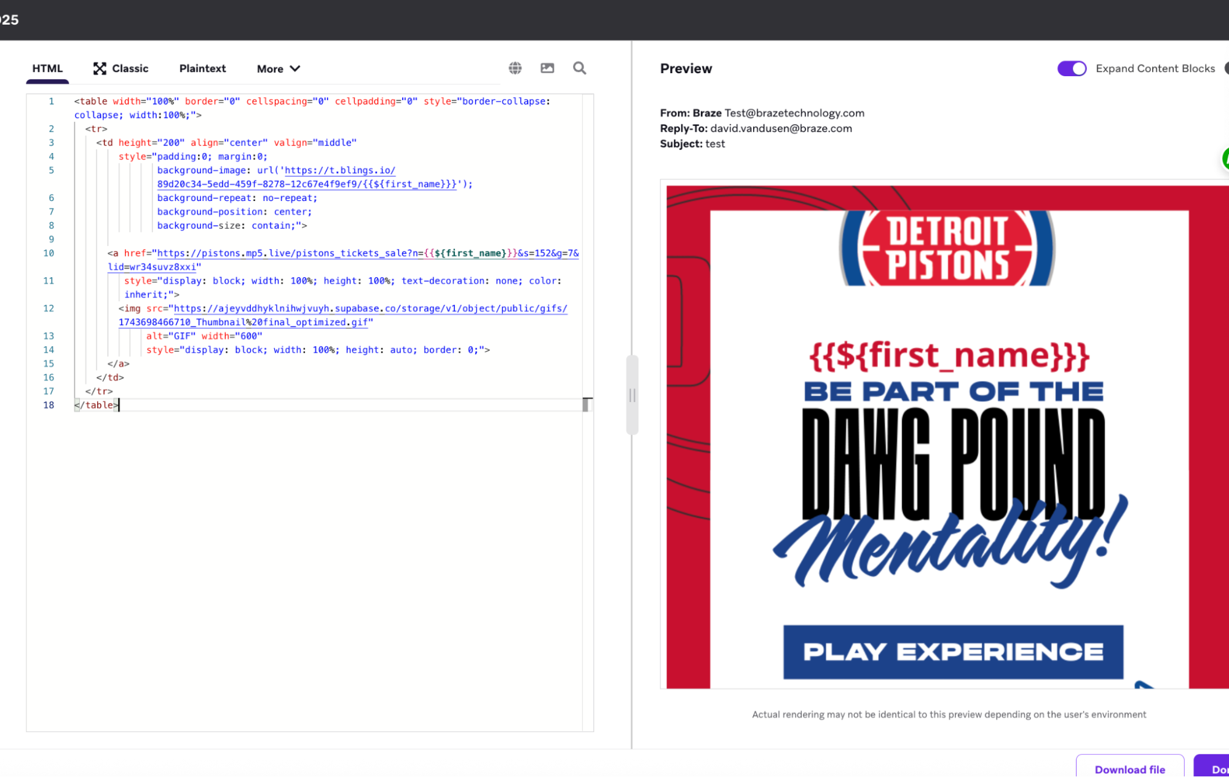Switch to the Plaintext tab

(x=202, y=68)
